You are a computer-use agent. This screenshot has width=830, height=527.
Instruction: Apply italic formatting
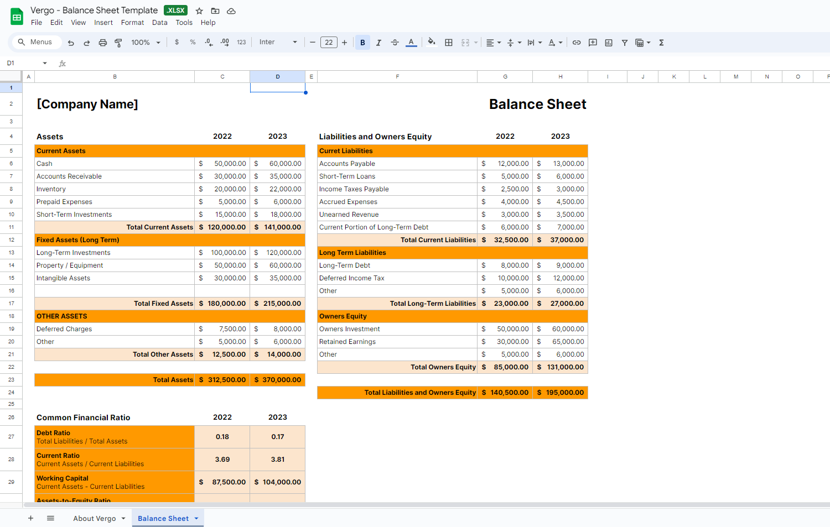pos(378,42)
